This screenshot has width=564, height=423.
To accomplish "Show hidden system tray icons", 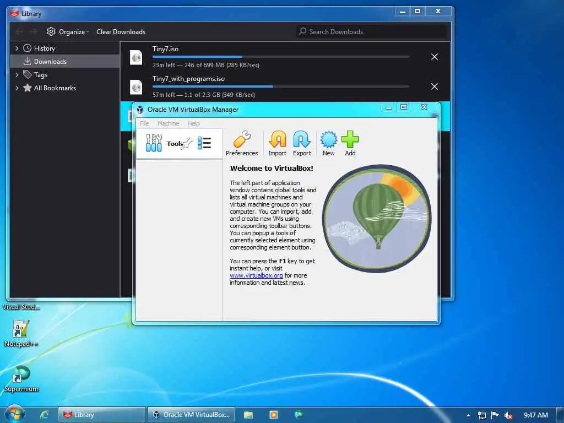I will [x=468, y=415].
